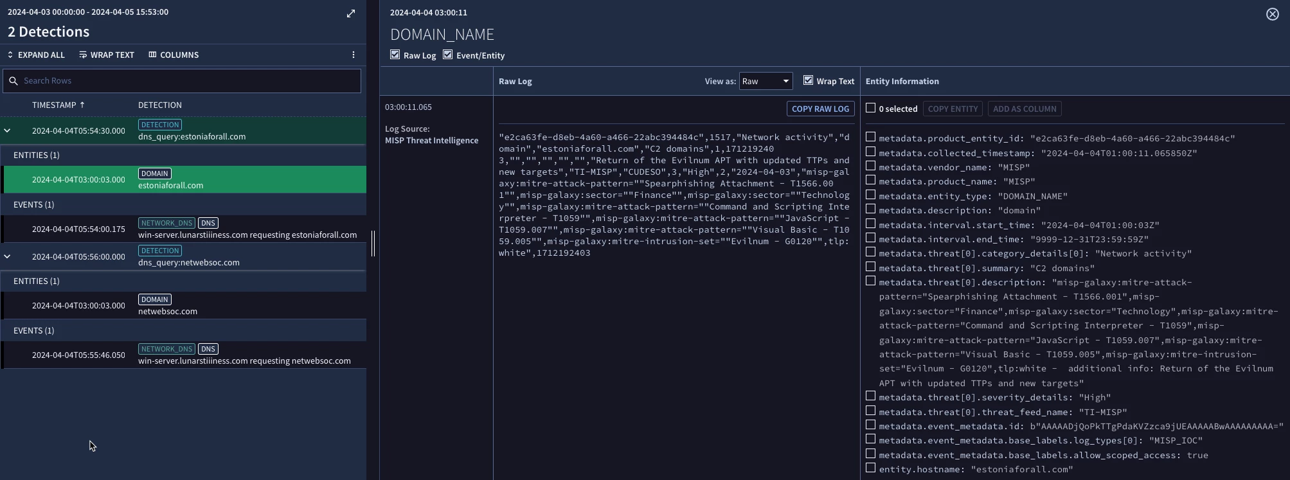Click the Entity Information header
Viewport: 1290px width, 480px height.
click(x=902, y=82)
